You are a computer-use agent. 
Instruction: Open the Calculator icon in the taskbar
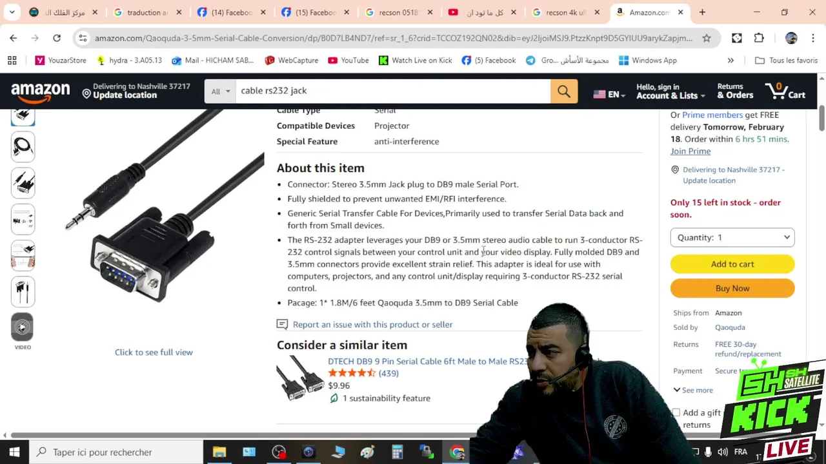point(397,452)
